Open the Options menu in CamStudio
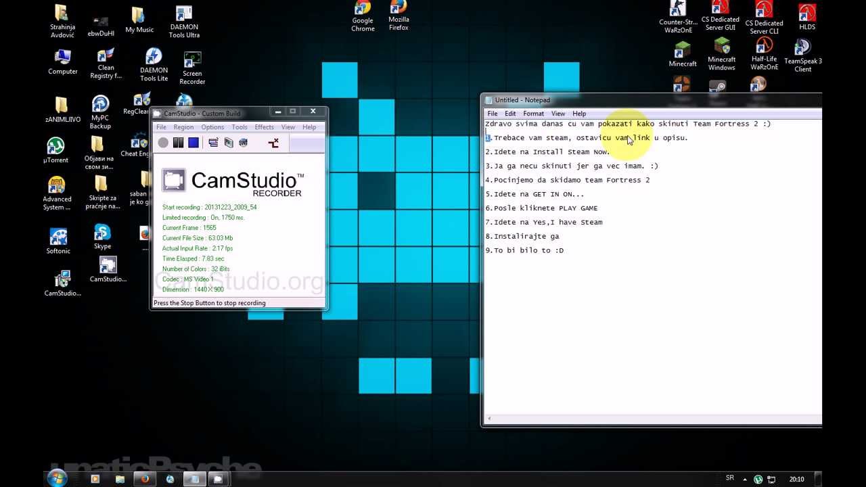 tap(212, 127)
